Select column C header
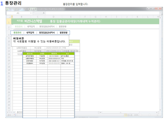This screenshot has width=165, height=120. (x=38, y=17)
